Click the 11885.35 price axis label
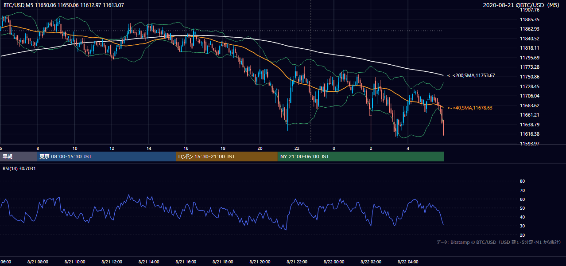This screenshot has width=566, height=266. tap(529, 20)
